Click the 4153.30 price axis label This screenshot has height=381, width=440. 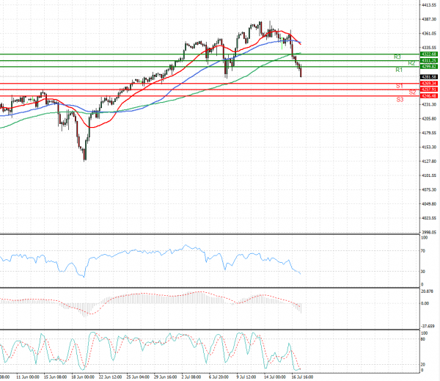click(x=429, y=148)
